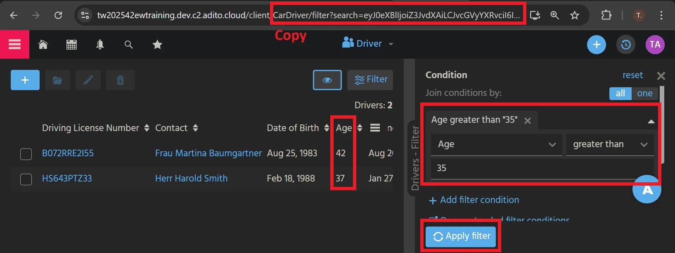Screen dimensions: 675x253
Task: Go back with the browser back arrow
Action: pyautogui.click(x=14, y=15)
